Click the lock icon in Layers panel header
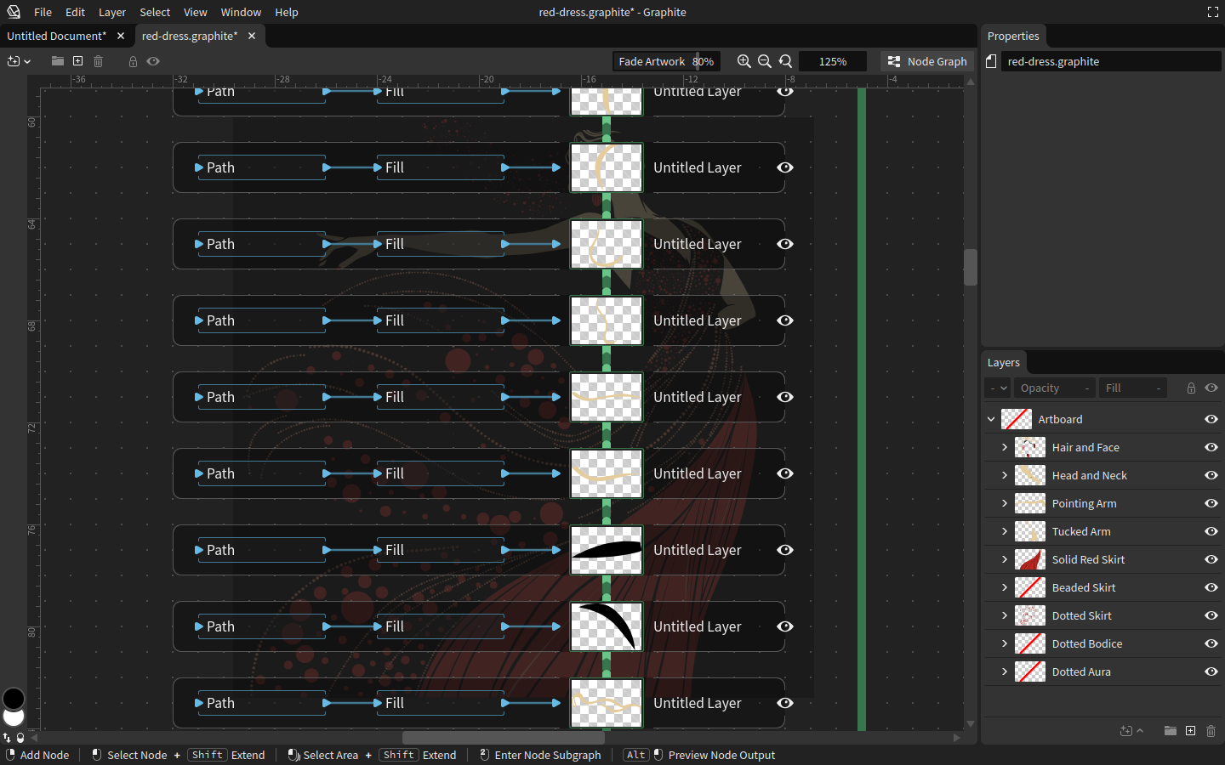 [x=1191, y=388]
